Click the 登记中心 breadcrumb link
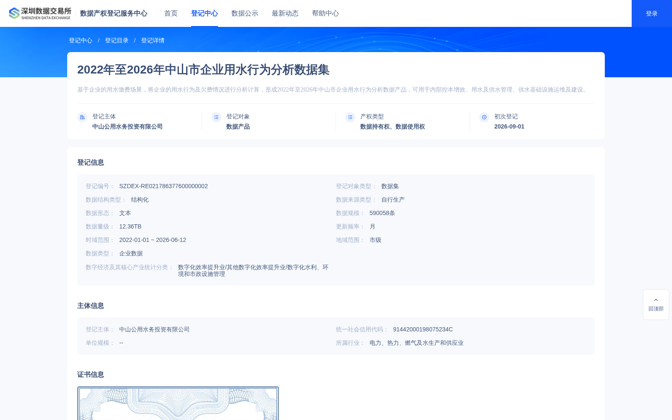672x420 pixels. coord(81,40)
